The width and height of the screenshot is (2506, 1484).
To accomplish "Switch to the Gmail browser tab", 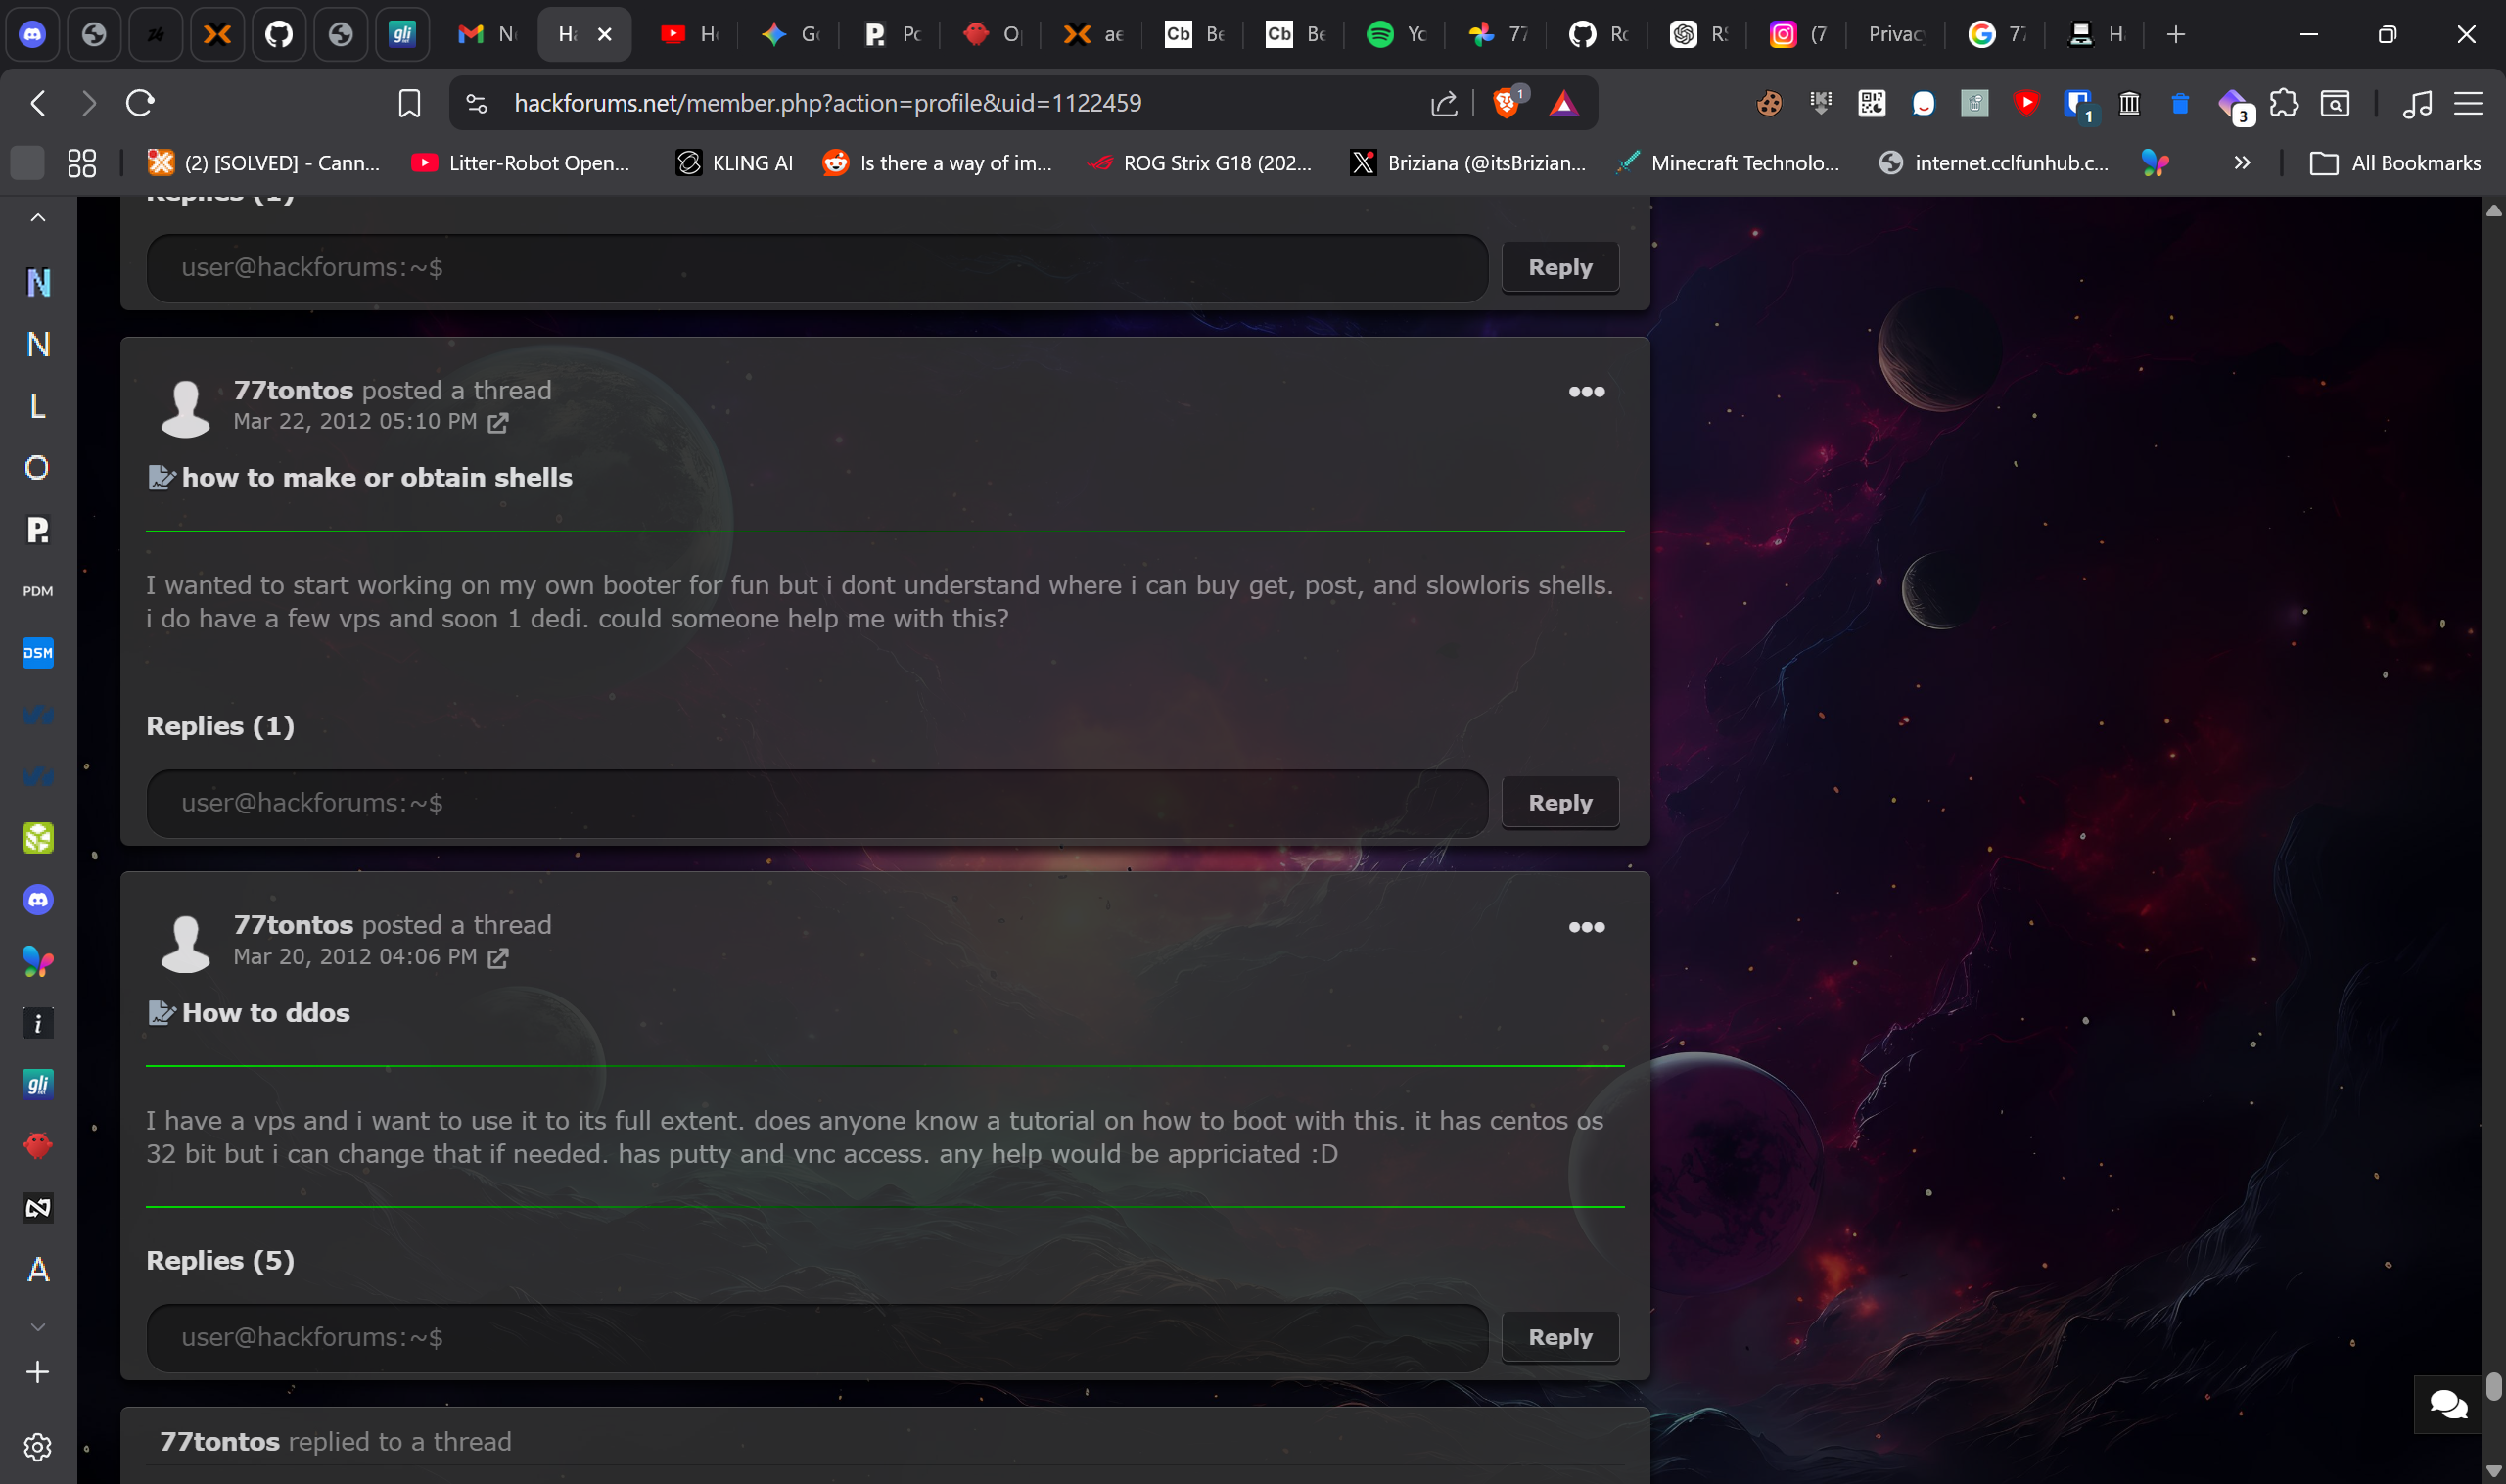I will pos(487,35).
